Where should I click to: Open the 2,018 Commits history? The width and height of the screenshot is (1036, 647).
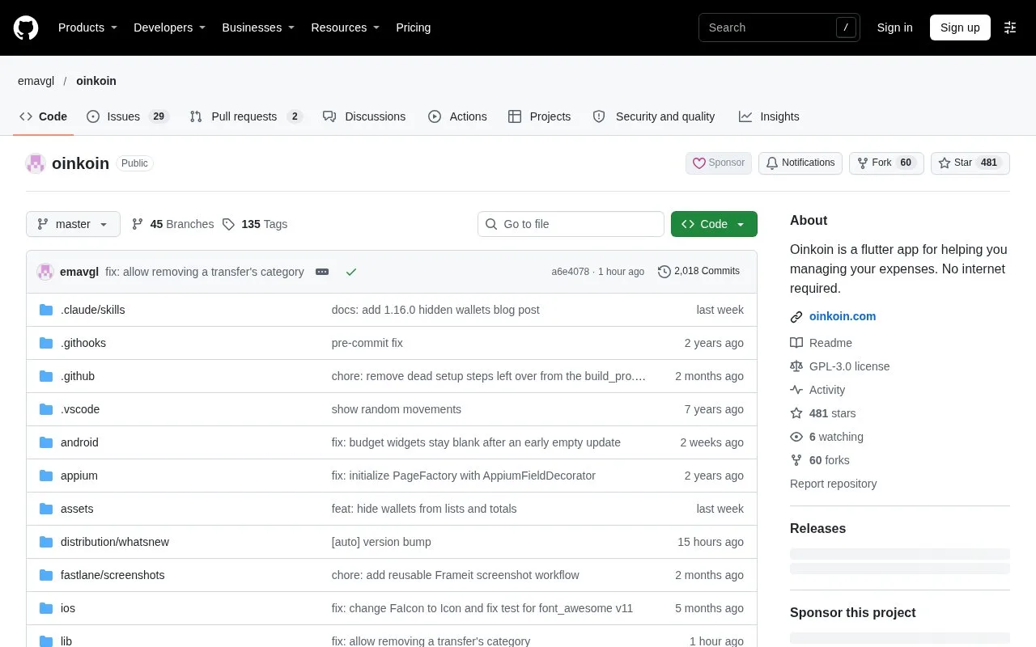pos(698,271)
